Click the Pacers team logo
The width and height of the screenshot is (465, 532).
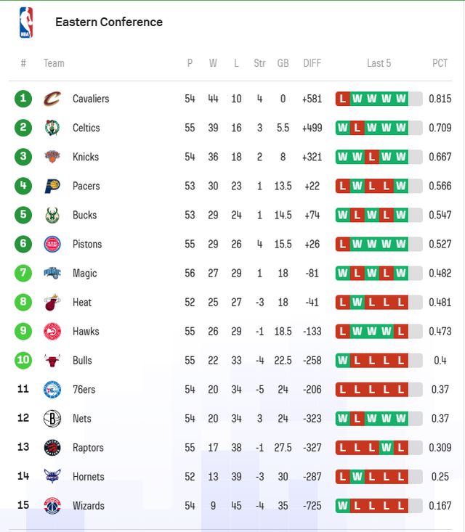pos(52,186)
